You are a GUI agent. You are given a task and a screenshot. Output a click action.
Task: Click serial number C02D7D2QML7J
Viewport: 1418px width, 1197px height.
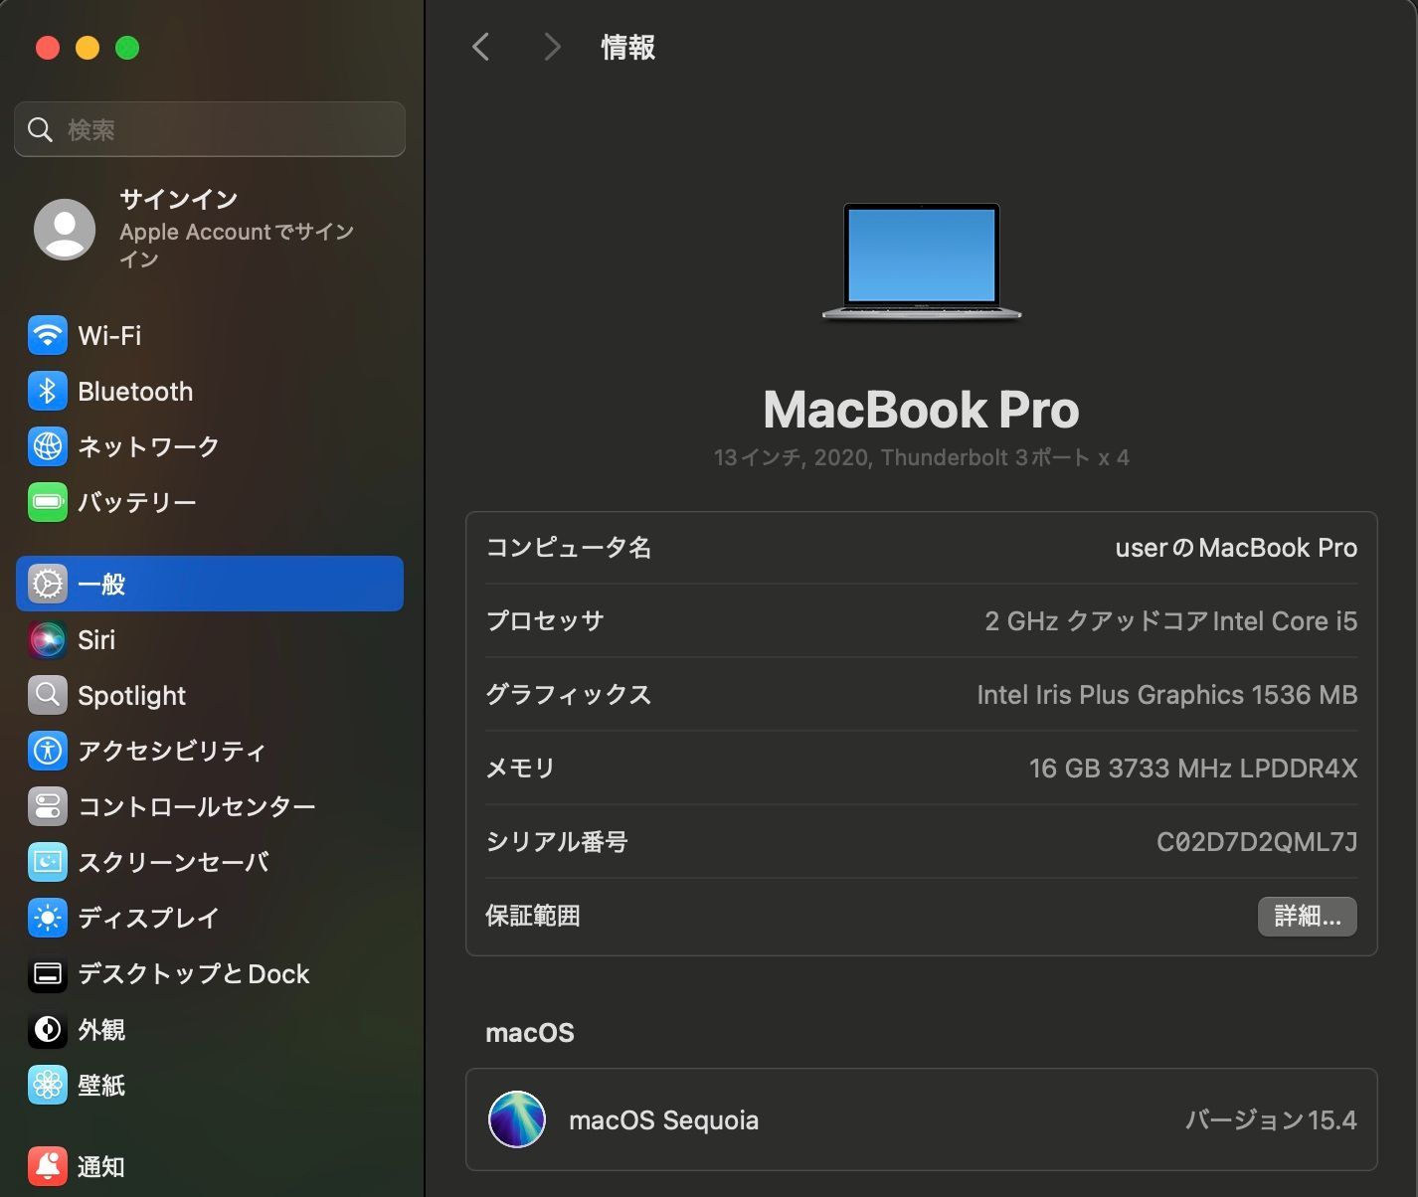[1257, 842]
